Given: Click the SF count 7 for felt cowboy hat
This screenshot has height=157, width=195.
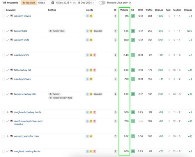Looking at the screenshot, I should point(115,70).
